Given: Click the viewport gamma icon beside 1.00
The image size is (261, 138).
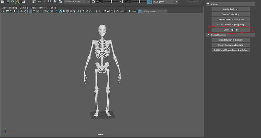Looking at the screenshot, I should tap(129, 11).
